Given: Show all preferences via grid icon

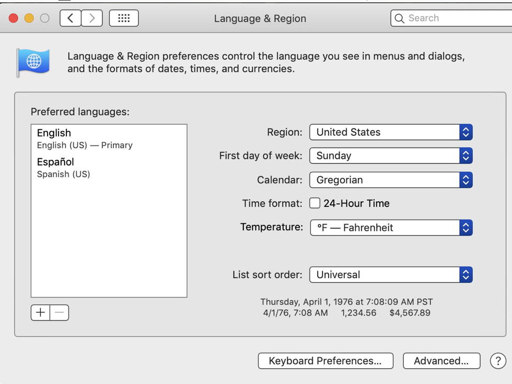Looking at the screenshot, I should click(x=124, y=18).
